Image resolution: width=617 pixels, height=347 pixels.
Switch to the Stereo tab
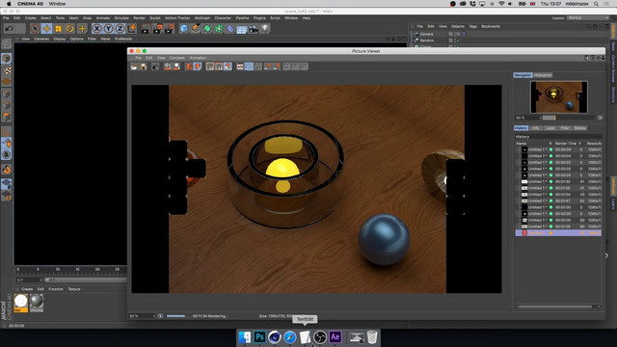click(579, 128)
